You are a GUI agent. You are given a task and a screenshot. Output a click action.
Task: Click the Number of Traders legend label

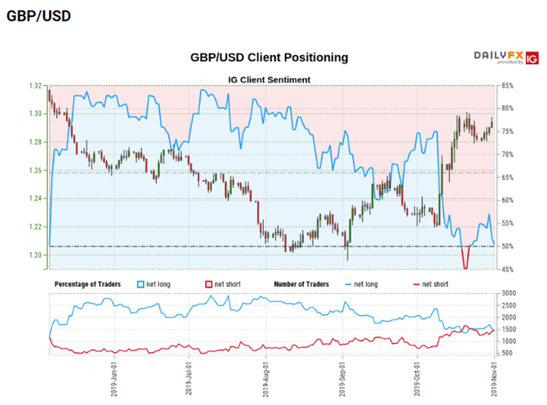coord(302,284)
